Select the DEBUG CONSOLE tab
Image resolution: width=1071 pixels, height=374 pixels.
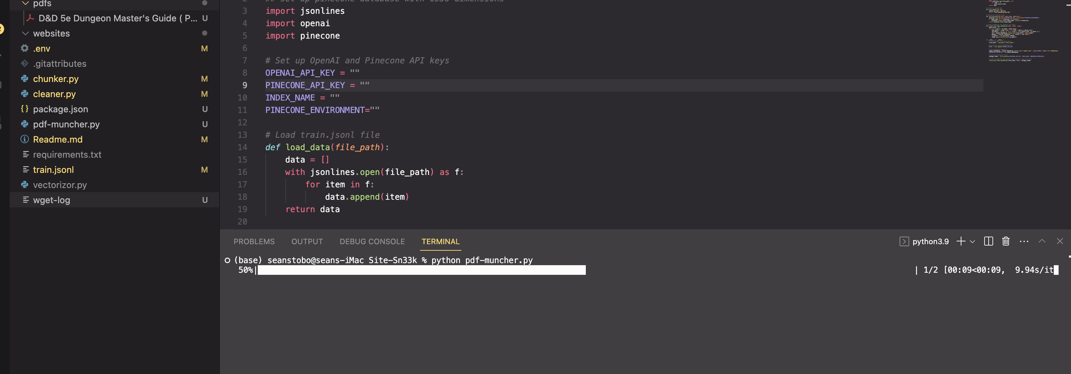372,241
